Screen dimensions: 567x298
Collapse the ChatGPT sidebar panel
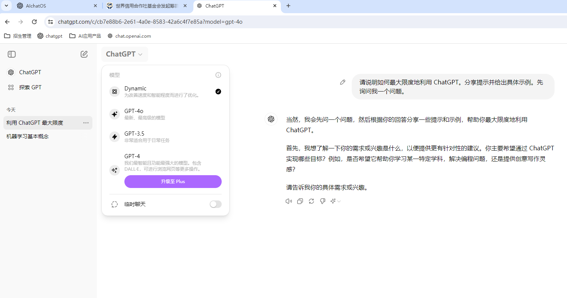click(x=12, y=54)
